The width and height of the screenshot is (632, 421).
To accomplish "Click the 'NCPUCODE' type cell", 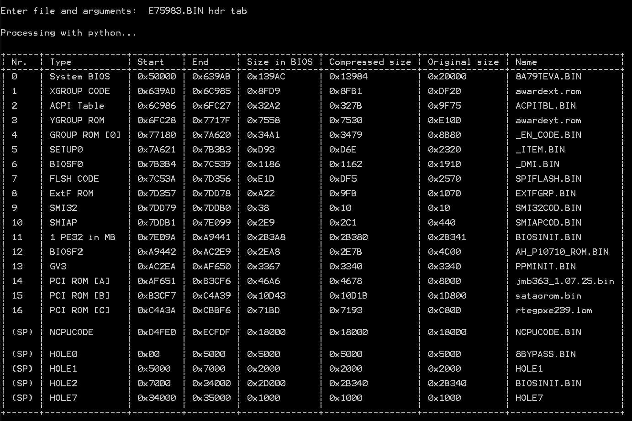I will click(72, 332).
